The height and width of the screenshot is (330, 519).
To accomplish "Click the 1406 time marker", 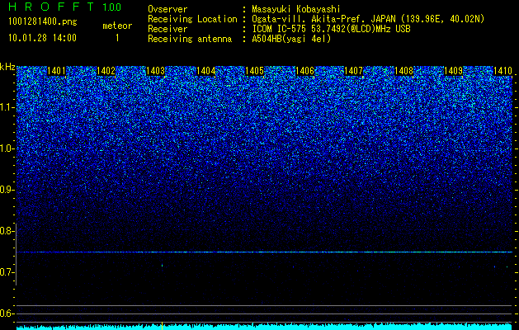I will pos(304,71).
